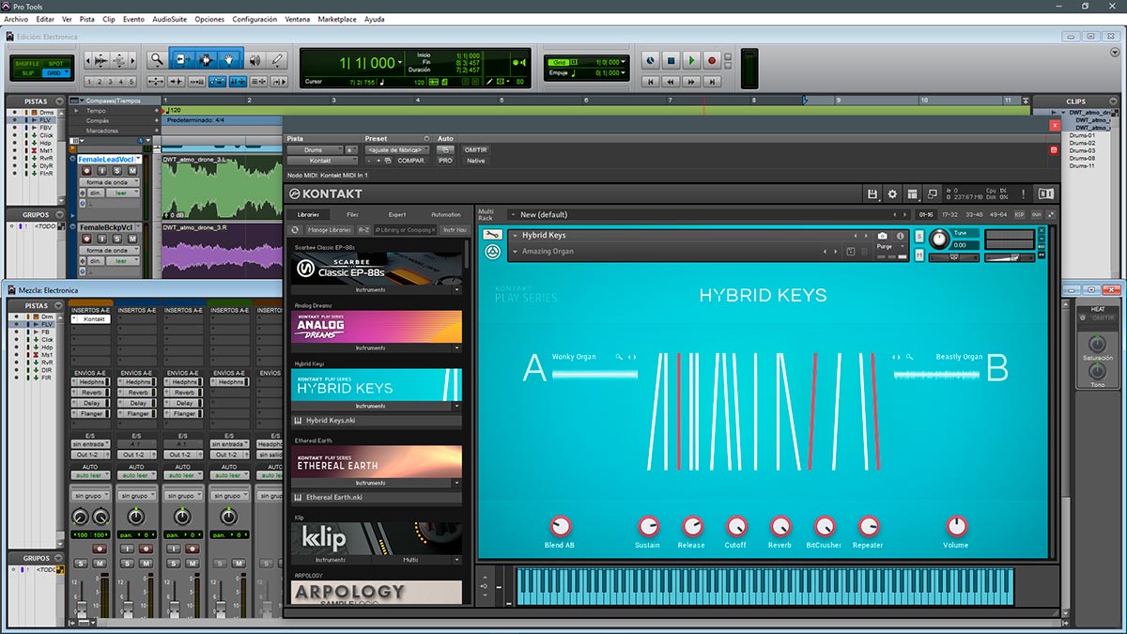Select the Pencil tool in edit toolbar

[x=277, y=59]
